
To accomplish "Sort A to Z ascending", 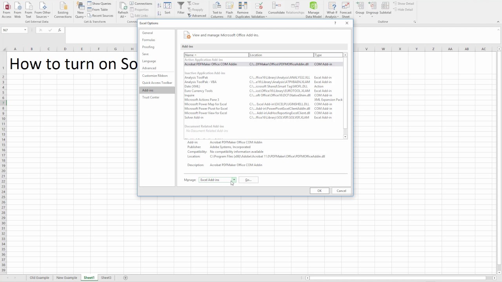I will tap(159, 5).
